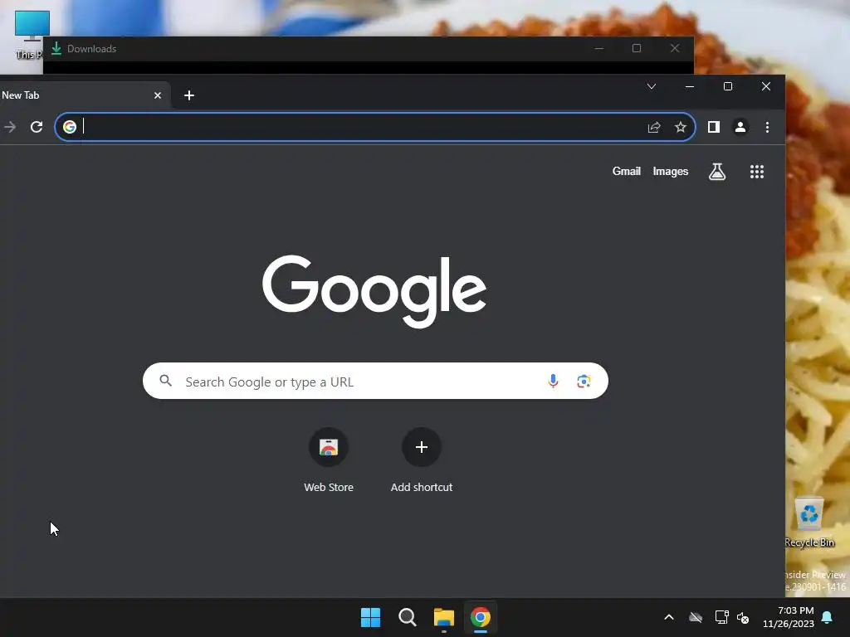Image resolution: width=850 pixels, height=637 pixels.
Task: Click the Google icon in address bar
Action: (x=70, y=127)
